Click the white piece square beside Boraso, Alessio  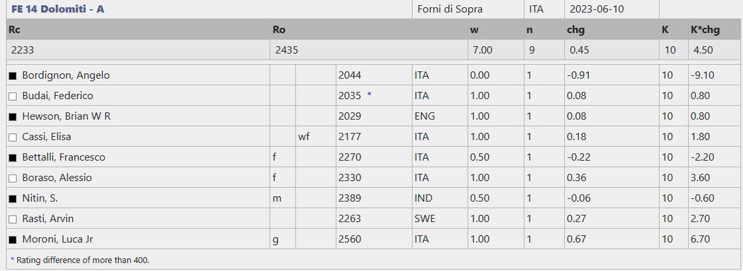13,178
